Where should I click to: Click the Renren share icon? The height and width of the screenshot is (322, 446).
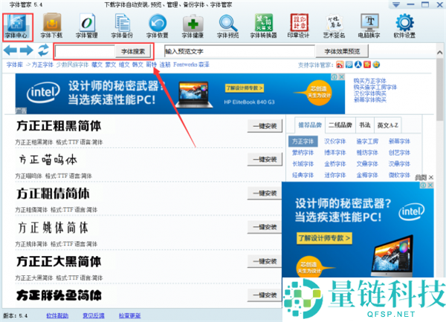[x=358, y=65]
